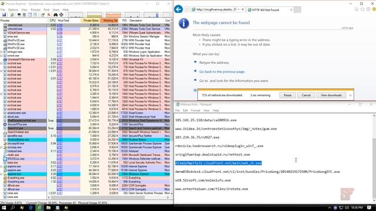Open Process Explorer Find menu
376x211 pixels.
click(46, 10)
